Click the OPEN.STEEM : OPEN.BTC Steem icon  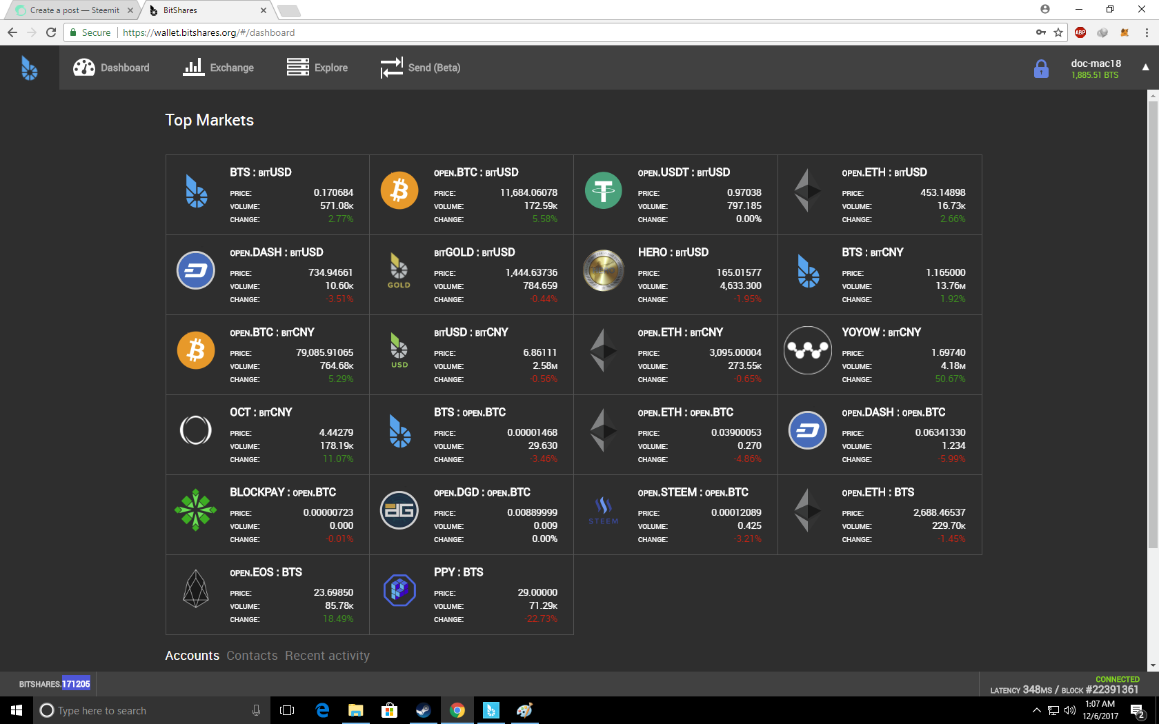tap(604, 510)
